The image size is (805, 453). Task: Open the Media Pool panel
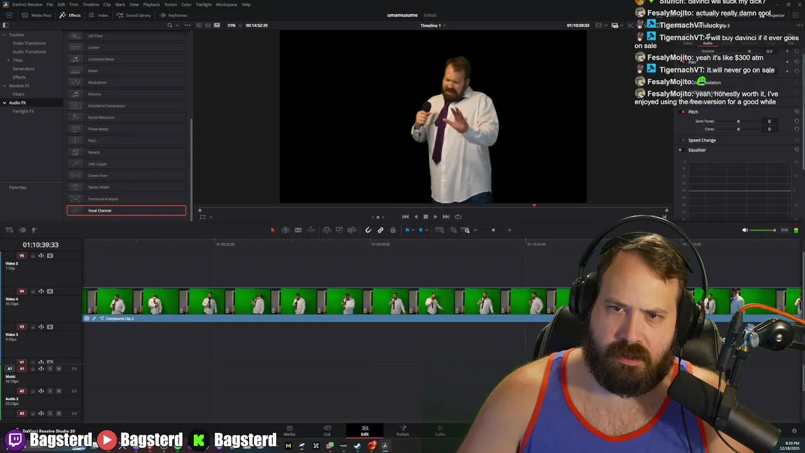37,15
